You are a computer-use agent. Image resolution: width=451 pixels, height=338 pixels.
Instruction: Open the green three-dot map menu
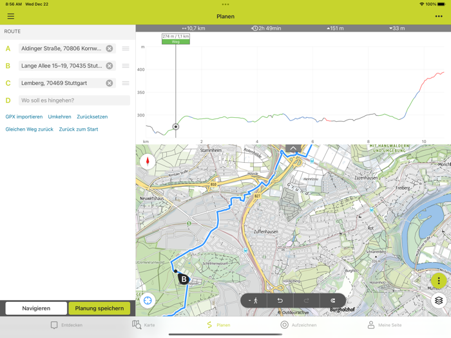(439, 281)
